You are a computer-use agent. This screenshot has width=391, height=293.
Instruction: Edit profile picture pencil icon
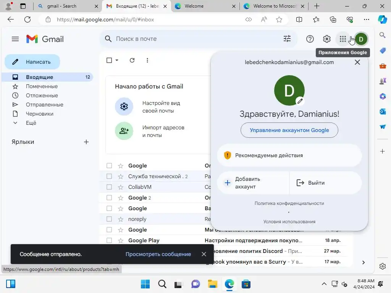[x=300, y=101]
